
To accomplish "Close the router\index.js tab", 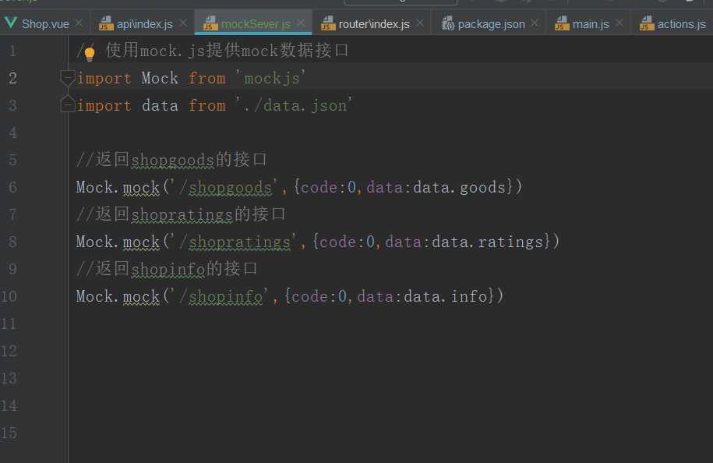I will (x=420, y=23).
